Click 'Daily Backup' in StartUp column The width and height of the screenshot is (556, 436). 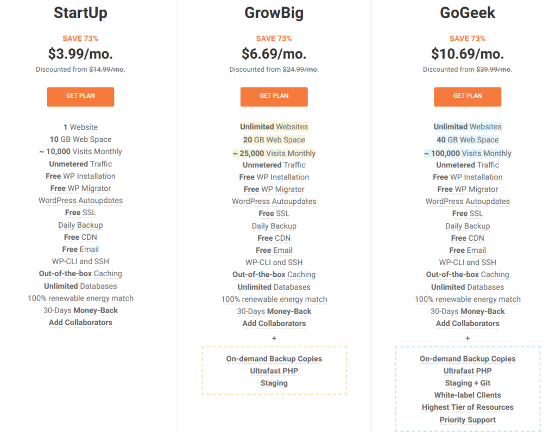click(80, 225)
